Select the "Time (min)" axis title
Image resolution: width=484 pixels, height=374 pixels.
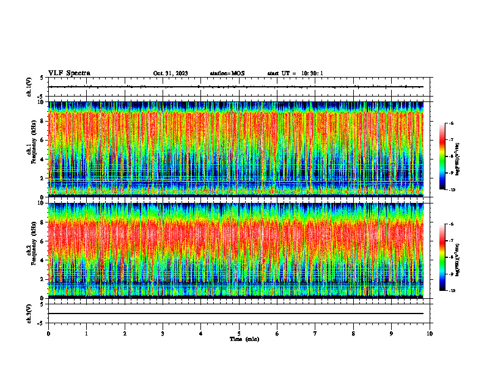pyautogui.click(x=244, y=339)
